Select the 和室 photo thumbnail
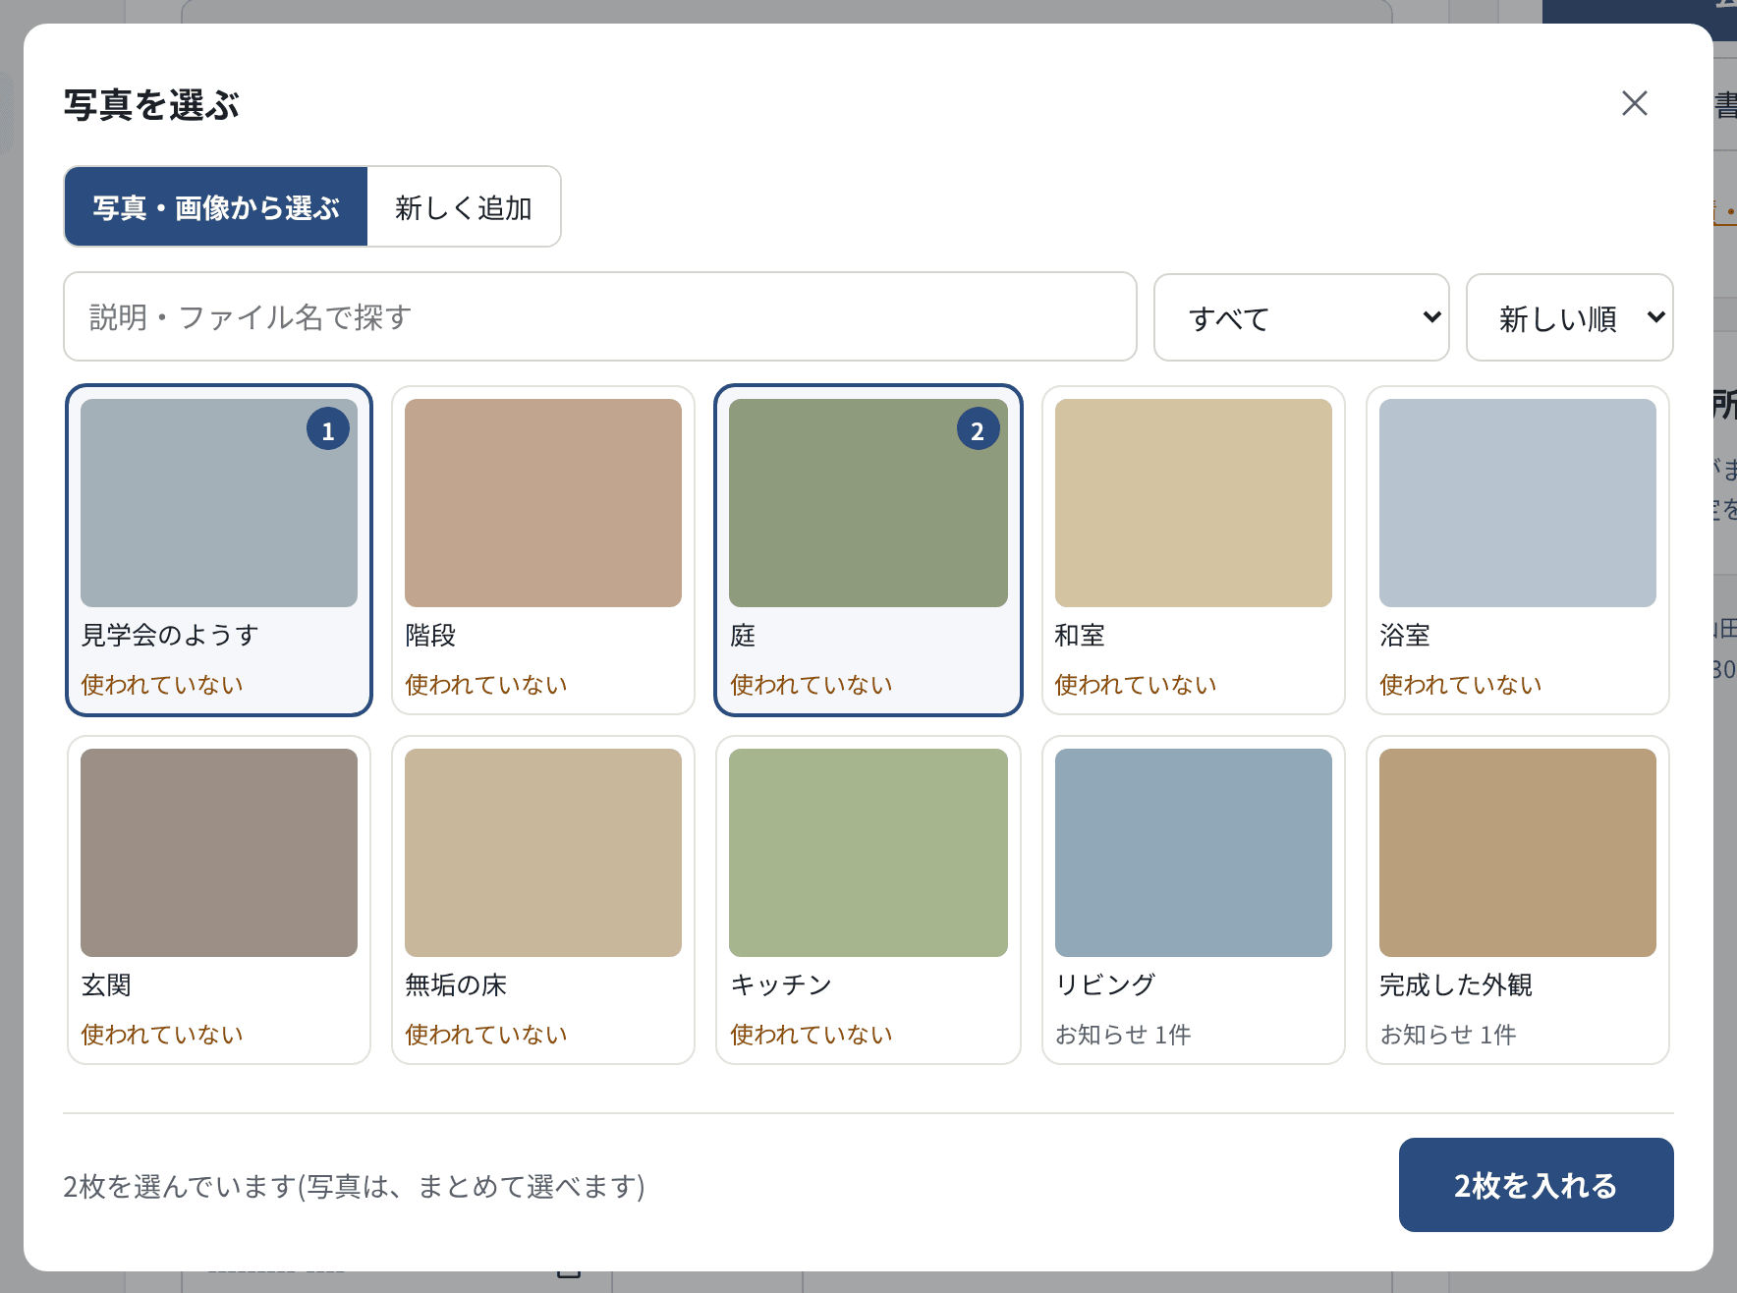Viewport: 1737px width, 1293px height. pyautogui.click(x=1194, y=503)
